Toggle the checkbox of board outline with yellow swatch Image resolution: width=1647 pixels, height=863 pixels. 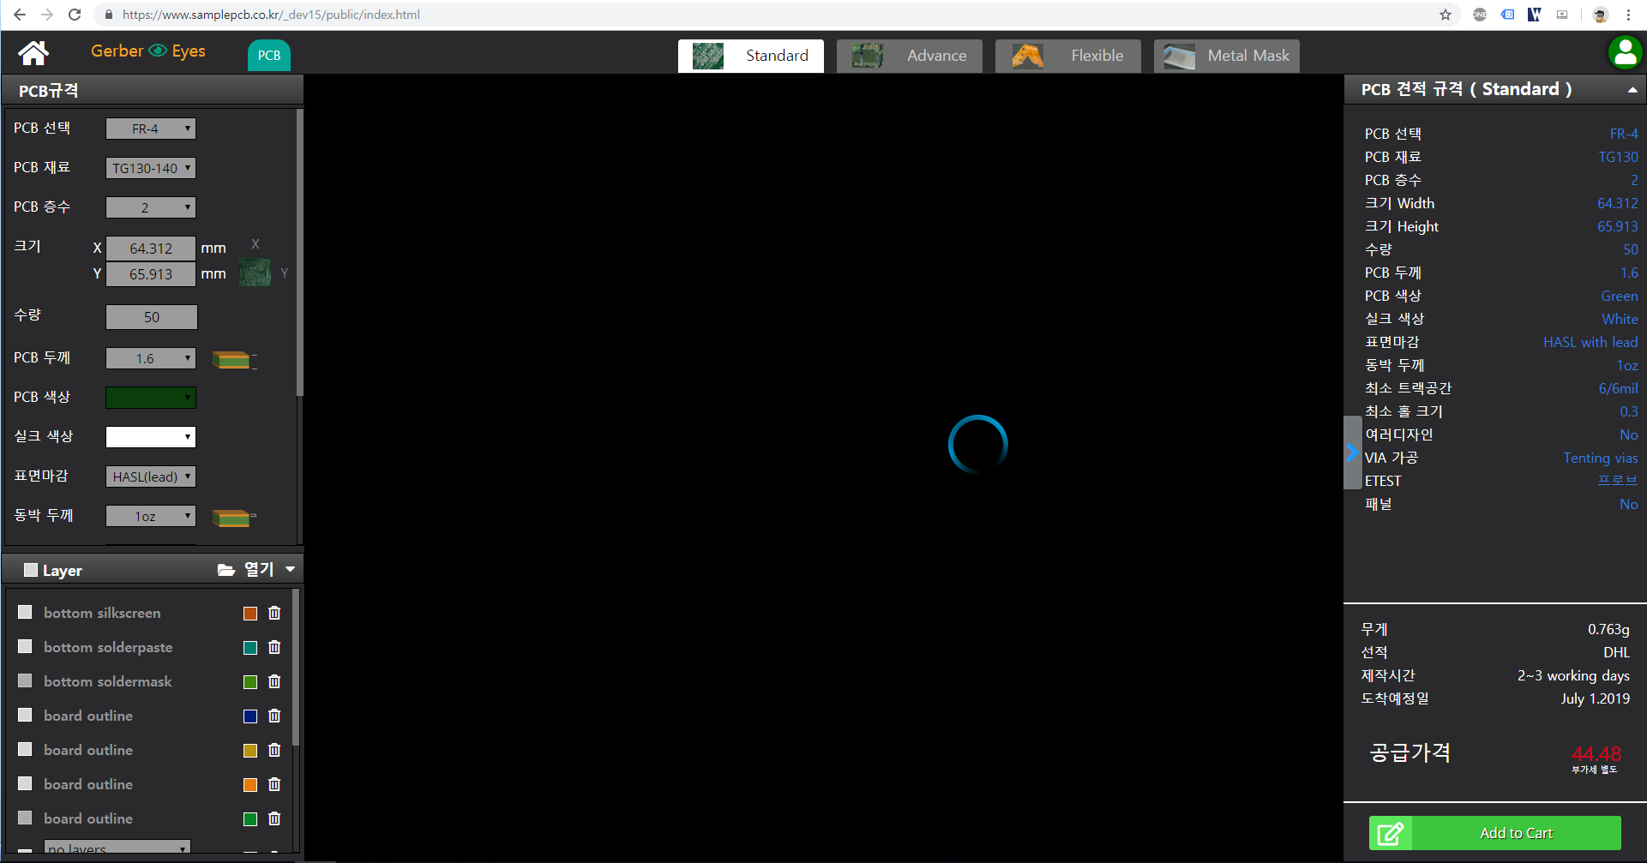click(x=25, y=749)
